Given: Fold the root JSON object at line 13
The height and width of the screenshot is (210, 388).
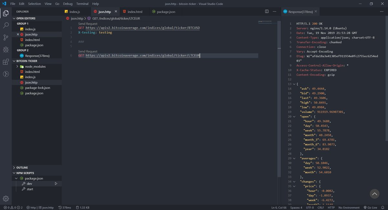Looking at the screenshot, I should (294, 84).
